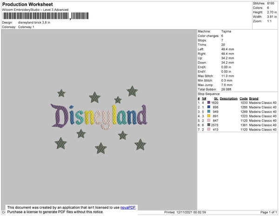Select the gray swatch for stop 6
The width and height of the screenshot is (279, 216).
pos(209,125)
